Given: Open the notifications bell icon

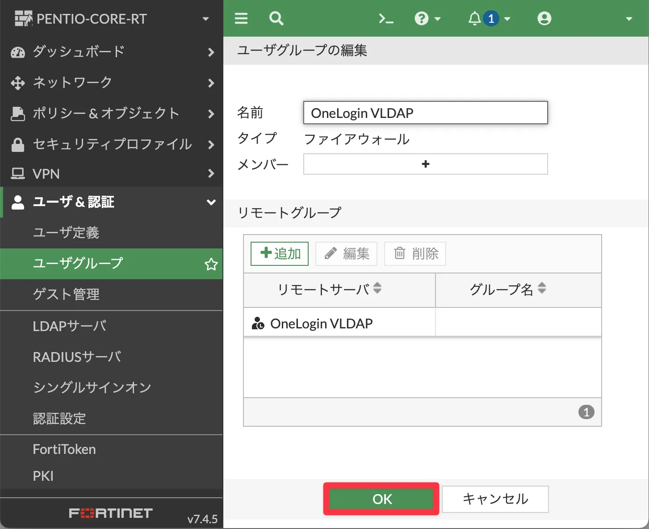Looking at the screenshot, I should tap(474, 18).
